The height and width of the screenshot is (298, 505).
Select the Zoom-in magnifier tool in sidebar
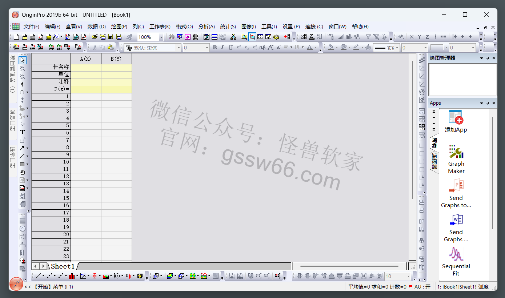23,68
